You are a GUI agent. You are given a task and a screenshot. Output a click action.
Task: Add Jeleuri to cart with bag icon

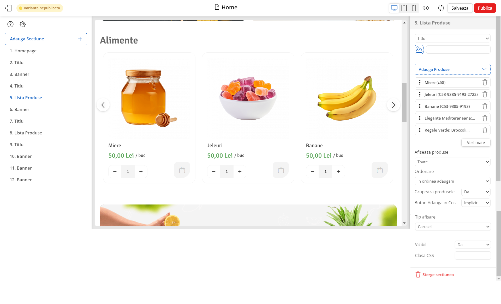(x=281, y=170)
